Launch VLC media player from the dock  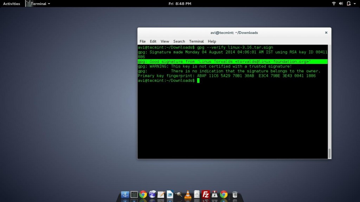click(188, 194)
